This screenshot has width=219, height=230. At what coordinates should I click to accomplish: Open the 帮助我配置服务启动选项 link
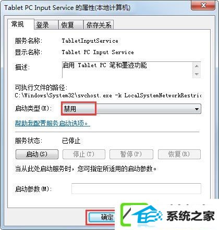coord(52,123)
